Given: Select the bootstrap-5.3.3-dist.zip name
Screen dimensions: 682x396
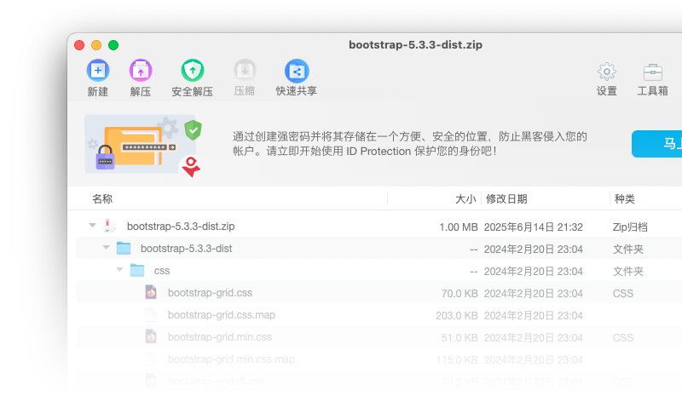Looking at the screenshot, I should click(181, 227).
